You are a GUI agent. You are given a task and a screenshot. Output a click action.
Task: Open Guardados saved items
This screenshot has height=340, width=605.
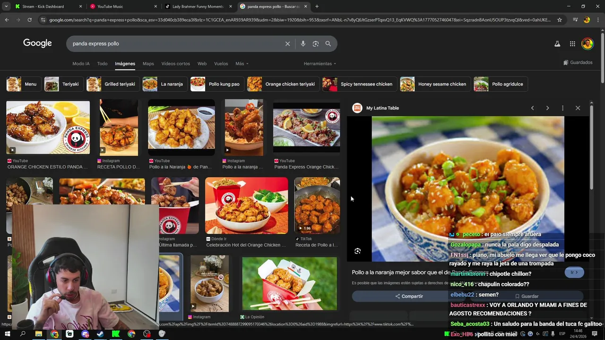(x=578, y=62)
